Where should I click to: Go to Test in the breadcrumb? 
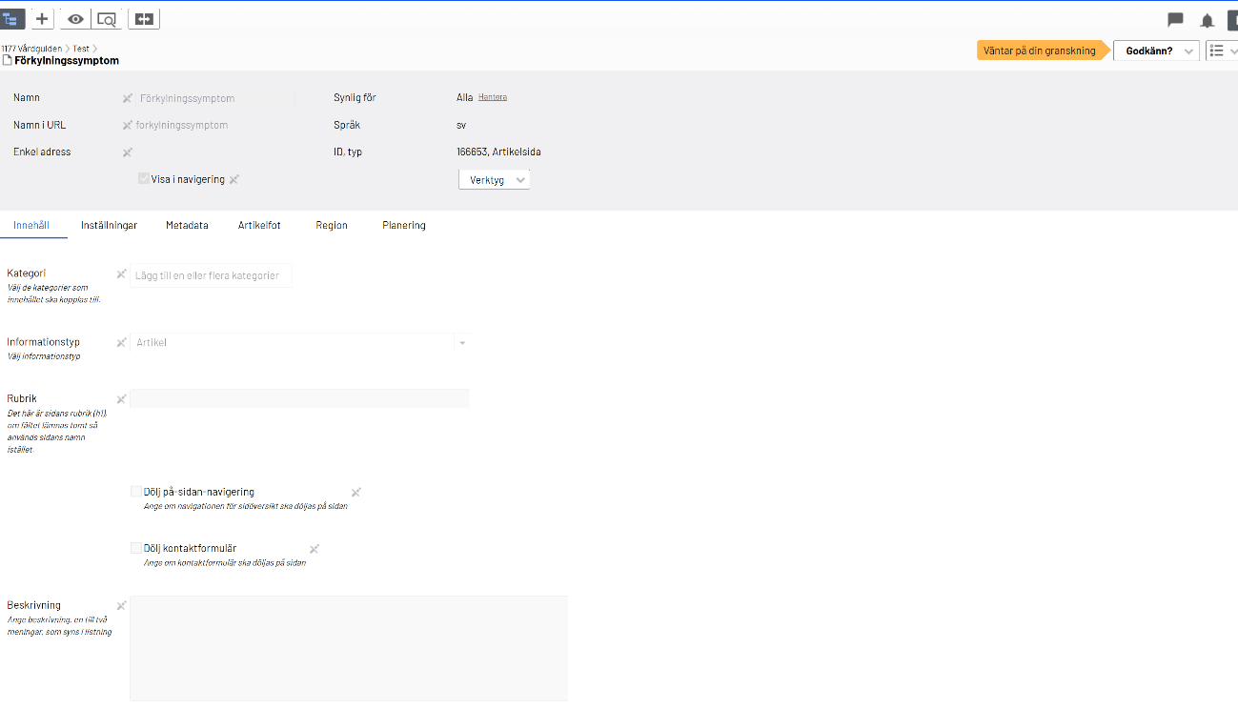coord(81,49)
